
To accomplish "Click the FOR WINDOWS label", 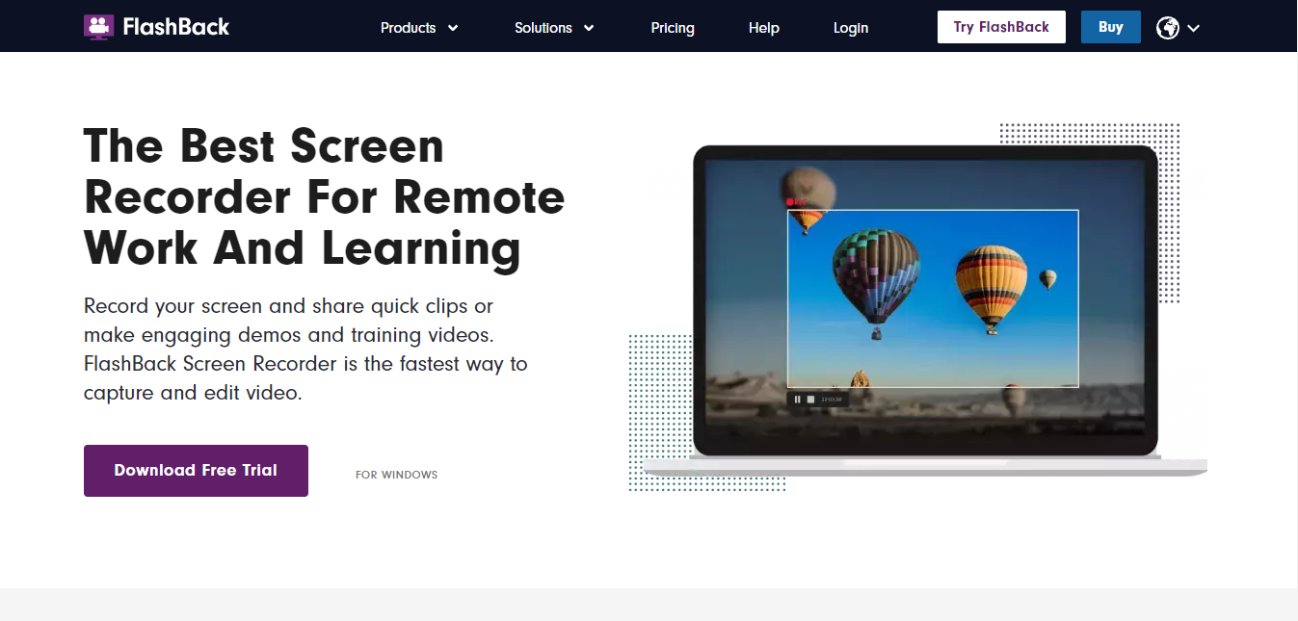I will point(396,475).
